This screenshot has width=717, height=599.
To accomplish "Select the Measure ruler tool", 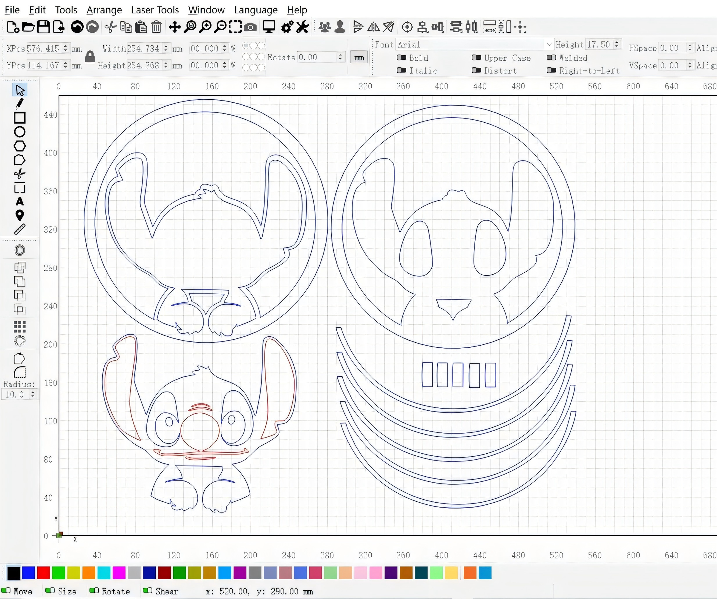I will [x=19, y=229].
